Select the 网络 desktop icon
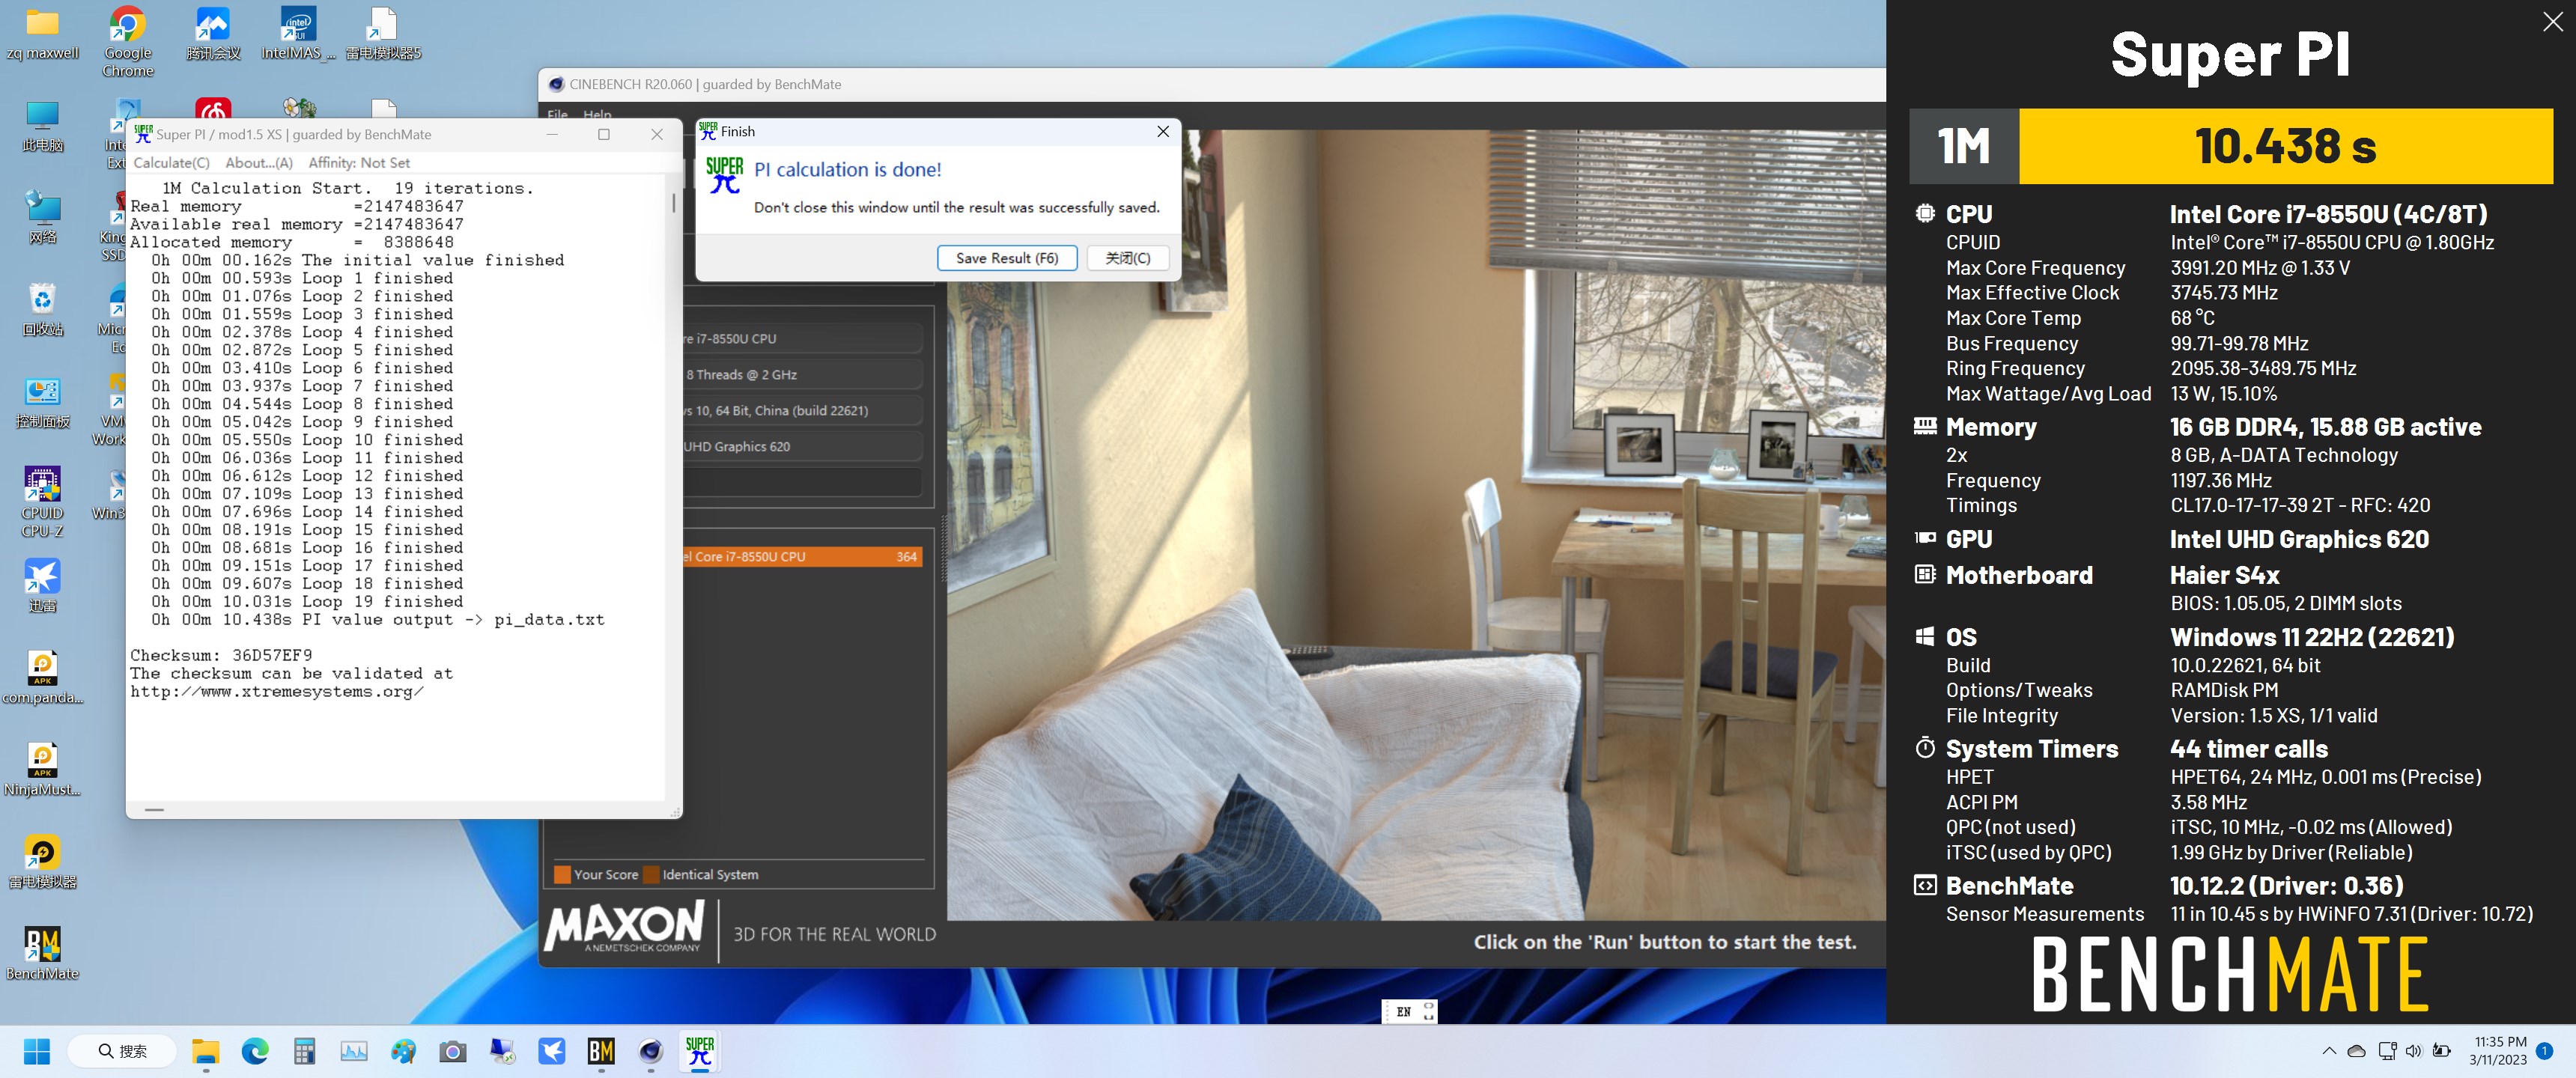 point(42,218)
